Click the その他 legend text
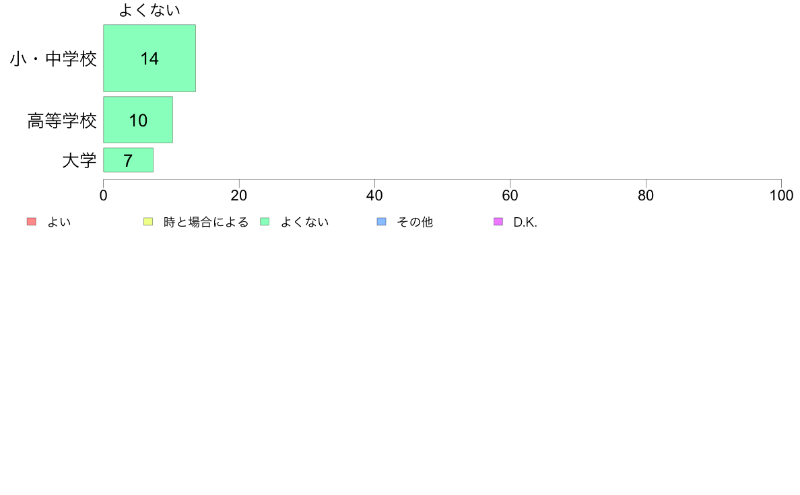 tap(415, 222)
